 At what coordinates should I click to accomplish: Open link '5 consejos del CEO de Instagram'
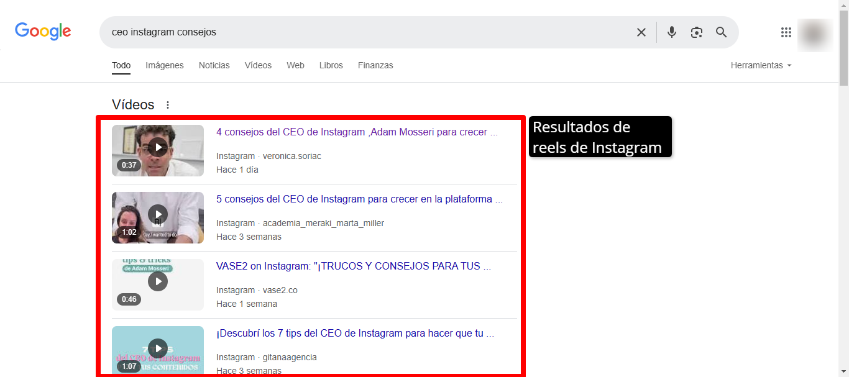click(359, 199)
